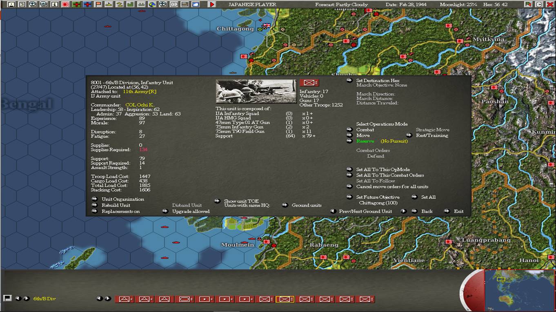556x312 pixels.
Task: Click Set All next to future objective
Action: tap(428, 197)
